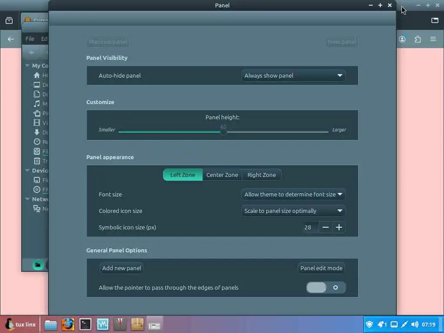Screen dimensions: 444x333
Task: Toggle pointer pass through panel edges switch
Action: pos(326,288)
